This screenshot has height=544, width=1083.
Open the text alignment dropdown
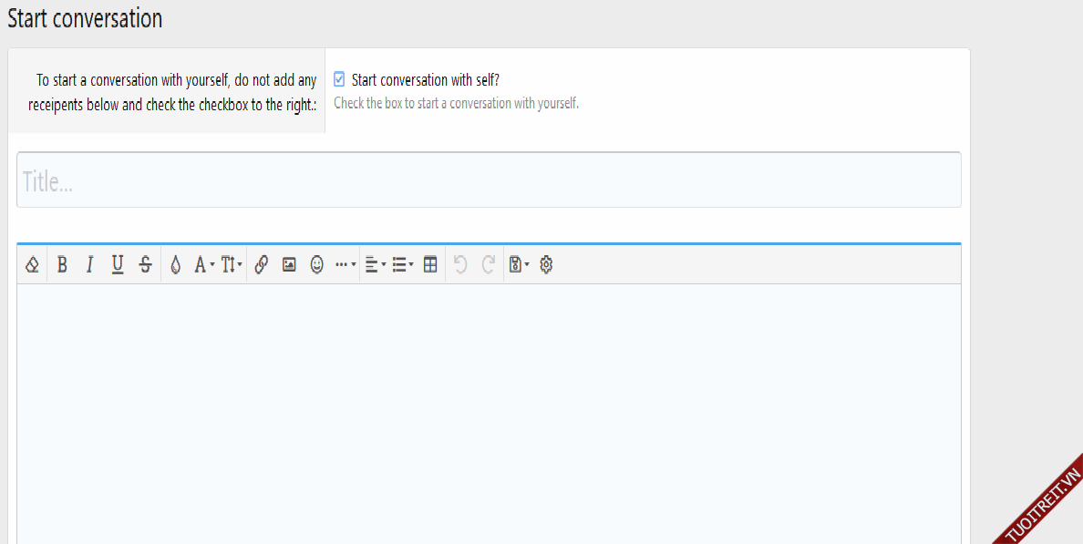pos(375,265)
